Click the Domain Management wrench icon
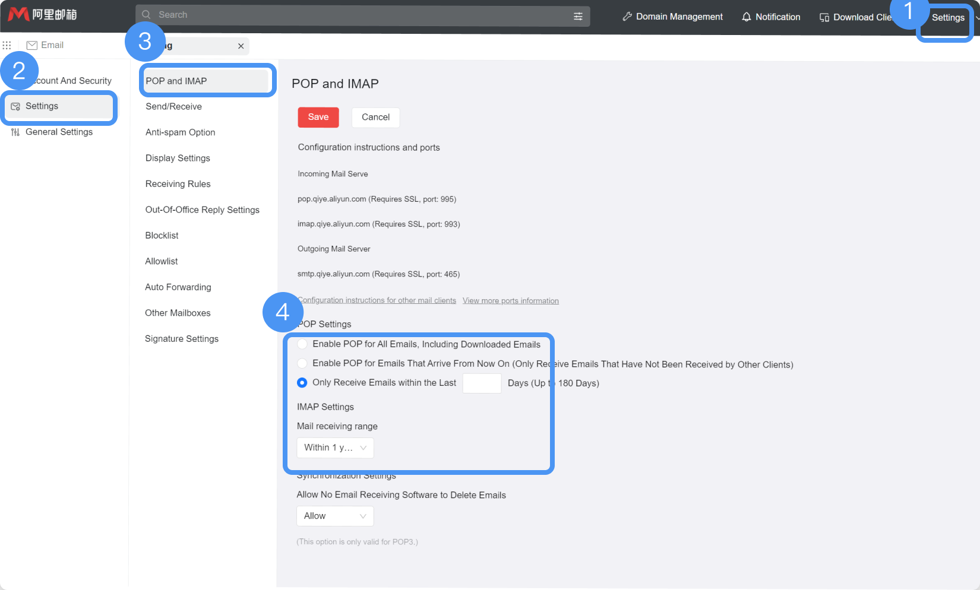Screen dimensions: 980x590 pyautogui.click(x=627, y=17)
